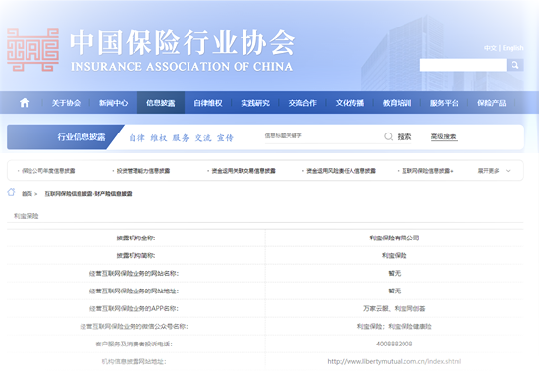539x372 pixels.
Task: Open 资金运用风险责任人信息披露 category
Action: (x=341, y=171)
